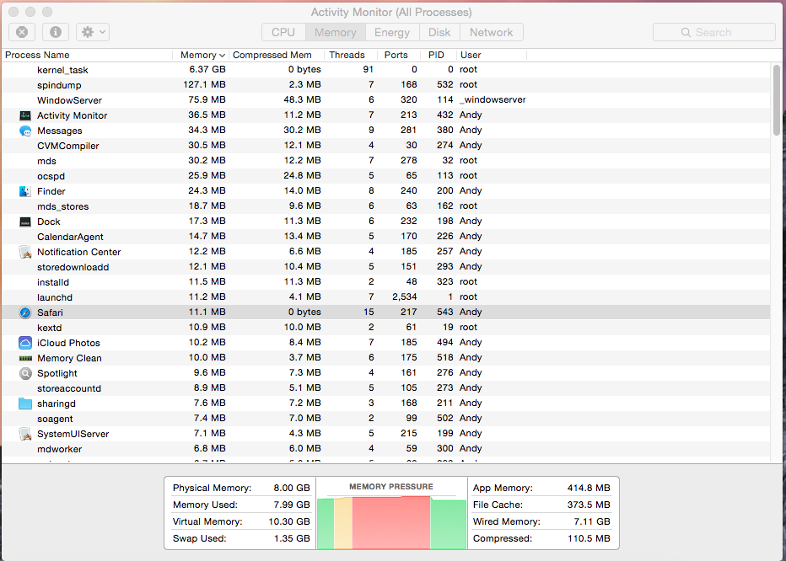Click the Compressed 110.5 MB value
This screenshot has width=786, height=561.
589,538
